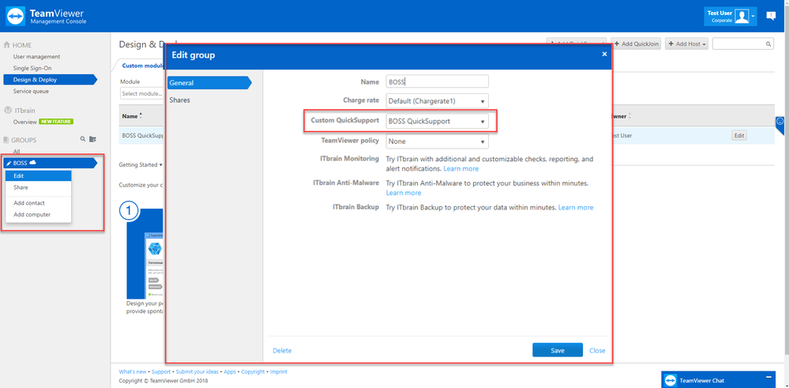Open What's new footer link

click(x=133, y=372)
